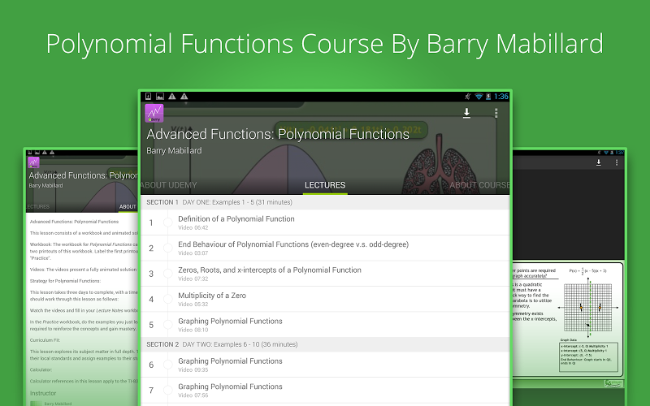Open End Behaviour of Polynomial Functions lecture

click(x=325, y=248)
